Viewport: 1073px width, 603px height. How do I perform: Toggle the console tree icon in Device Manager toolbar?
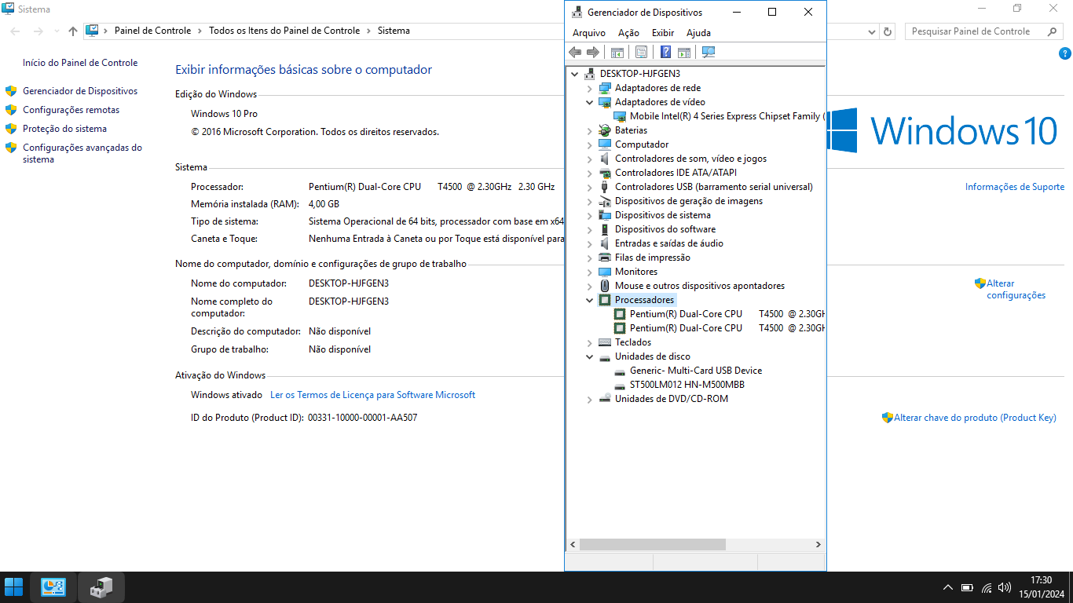point(617,52)
